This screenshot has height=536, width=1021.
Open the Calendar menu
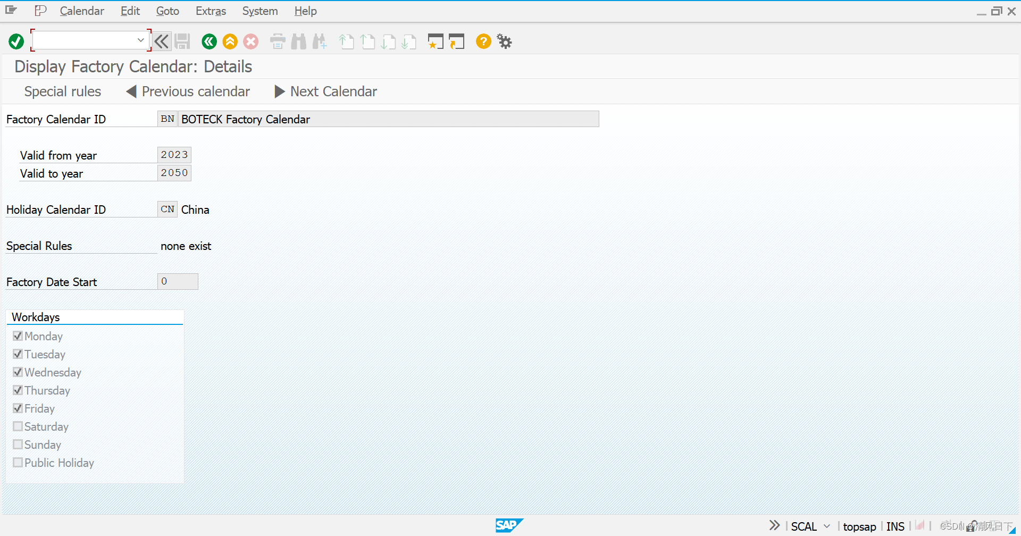click(x=82, y=11)
